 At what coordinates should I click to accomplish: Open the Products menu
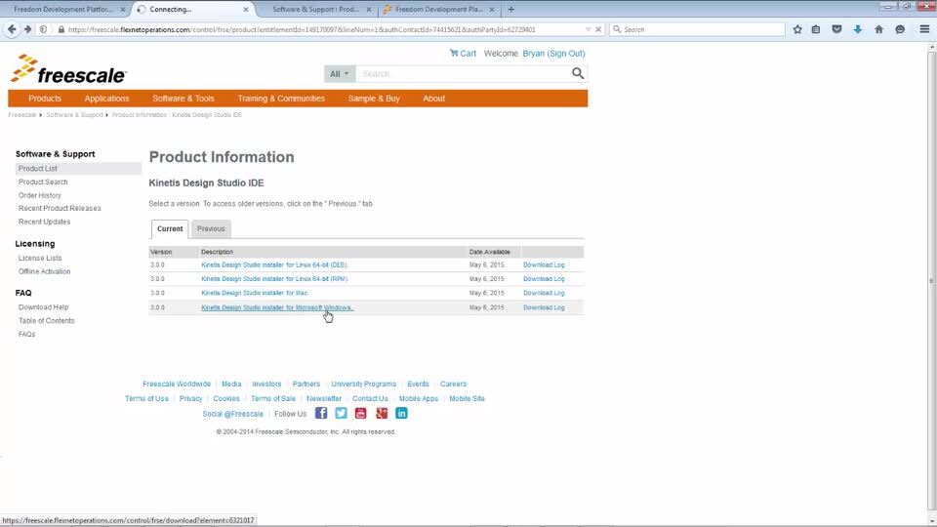tap(45, 99)
